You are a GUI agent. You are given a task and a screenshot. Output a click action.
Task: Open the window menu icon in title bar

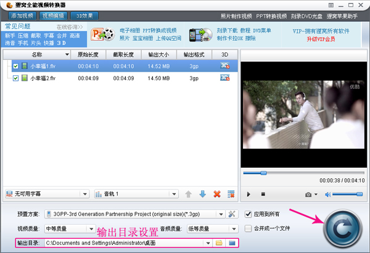(x=331, y=5)
